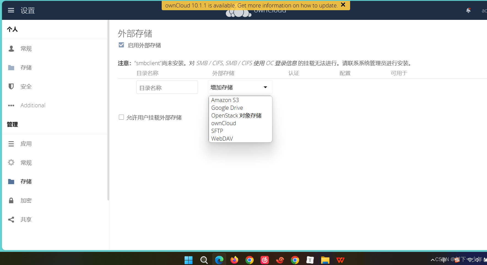Open admin 常规 via gear icon
Image resolution: width=487 pixels, height=265 pixels.
pyautogui.click(x=11, y=162)
